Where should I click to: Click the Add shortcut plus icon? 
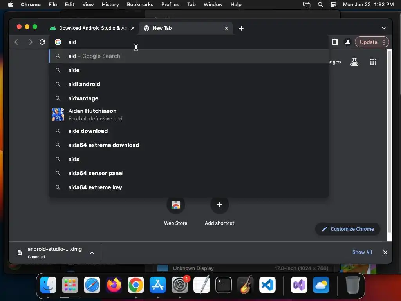[219, 205]
